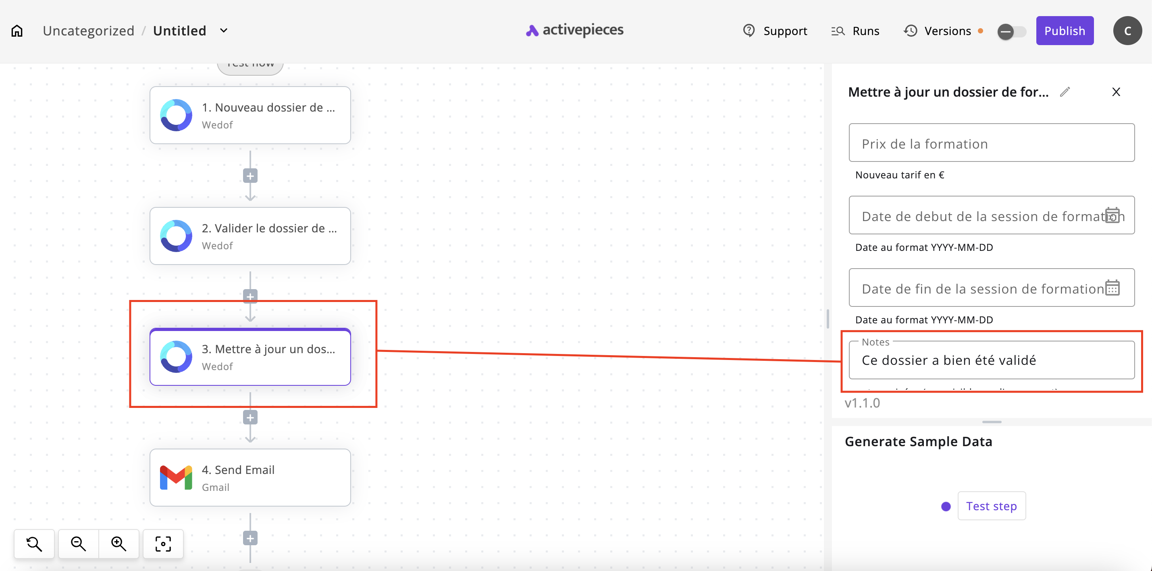Click the home icon in header
Screen dimensions: 1152x571
point(17,31)
